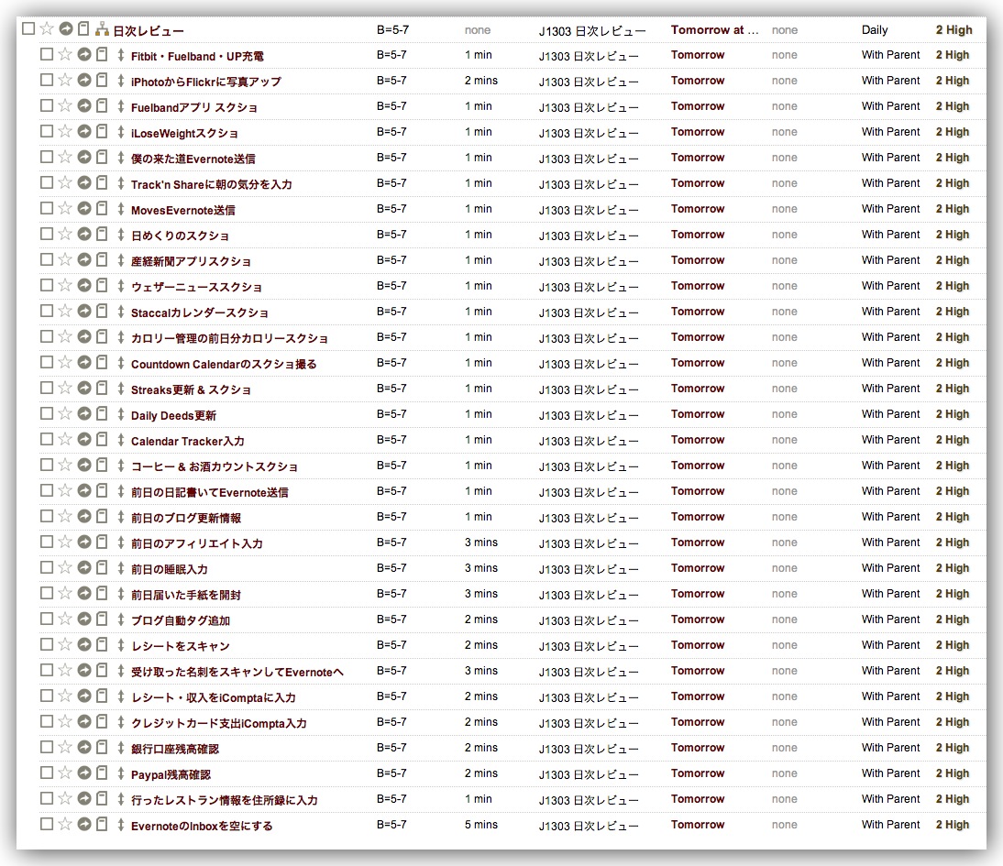Change With Parent repeat on Fuelbandアプリ row
Viewport: 1003px width, 866px height.
(890, 106)
